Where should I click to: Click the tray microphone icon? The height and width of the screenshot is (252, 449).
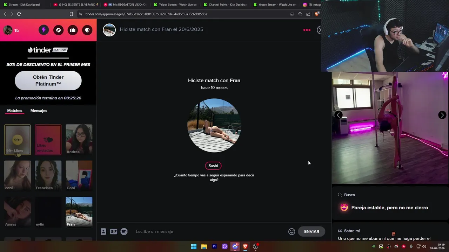coord(411,246)
